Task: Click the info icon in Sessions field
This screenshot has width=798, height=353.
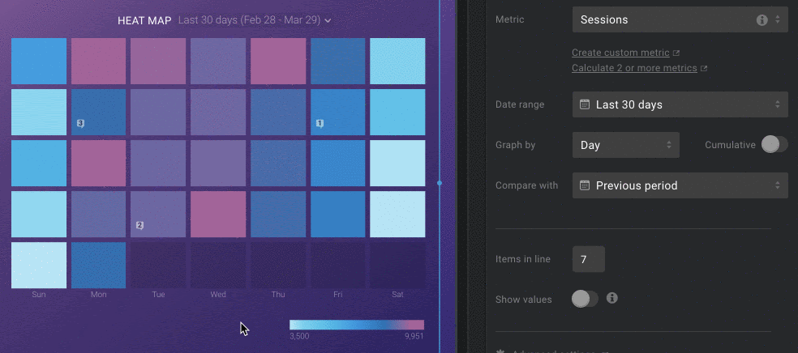Action: point(762,19)
